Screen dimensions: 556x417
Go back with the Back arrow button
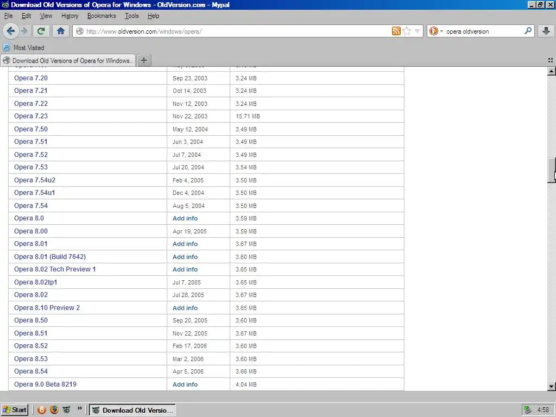tap(11, 31)
